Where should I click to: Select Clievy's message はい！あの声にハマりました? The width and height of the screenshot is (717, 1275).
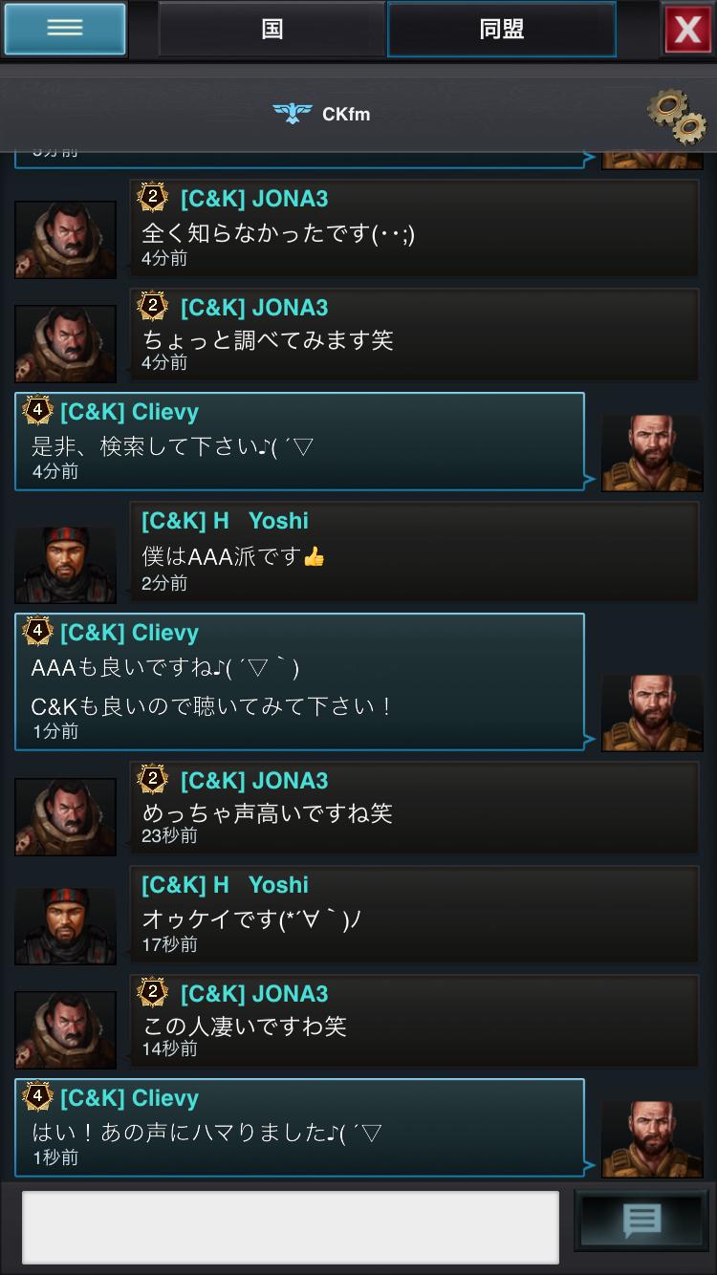click(x=299, y=1128)
